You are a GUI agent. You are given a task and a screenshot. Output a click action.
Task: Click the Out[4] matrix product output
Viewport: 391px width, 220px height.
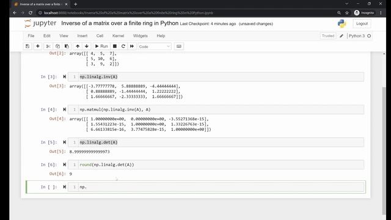pyautogui.click(x=140, y=124)
